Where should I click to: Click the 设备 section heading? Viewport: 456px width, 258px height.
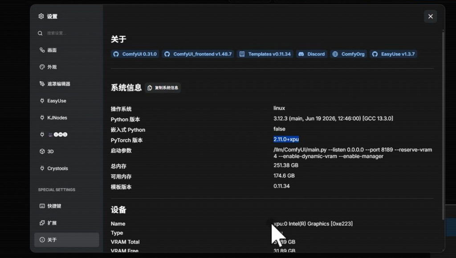point(118,210)
